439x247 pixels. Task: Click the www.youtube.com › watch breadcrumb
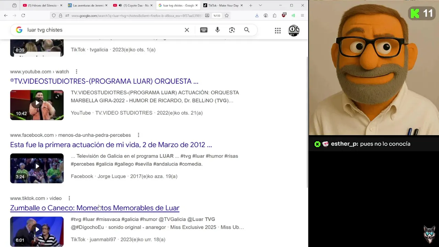point(39,72)
